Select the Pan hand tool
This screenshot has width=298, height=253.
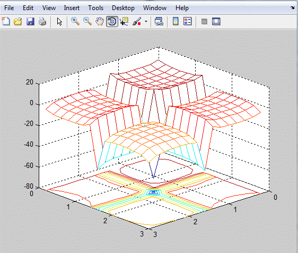coord(100,21)
